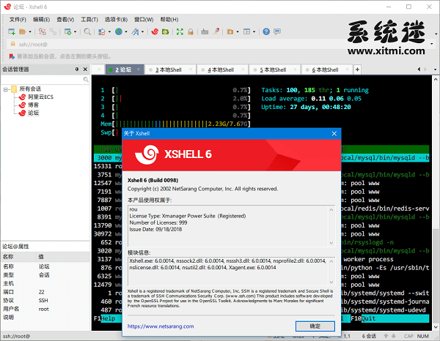Viewport: 440px width, 341px height.
Task: Expand the Session Properties dropdown arrow
Action: [x=75, y=31]
